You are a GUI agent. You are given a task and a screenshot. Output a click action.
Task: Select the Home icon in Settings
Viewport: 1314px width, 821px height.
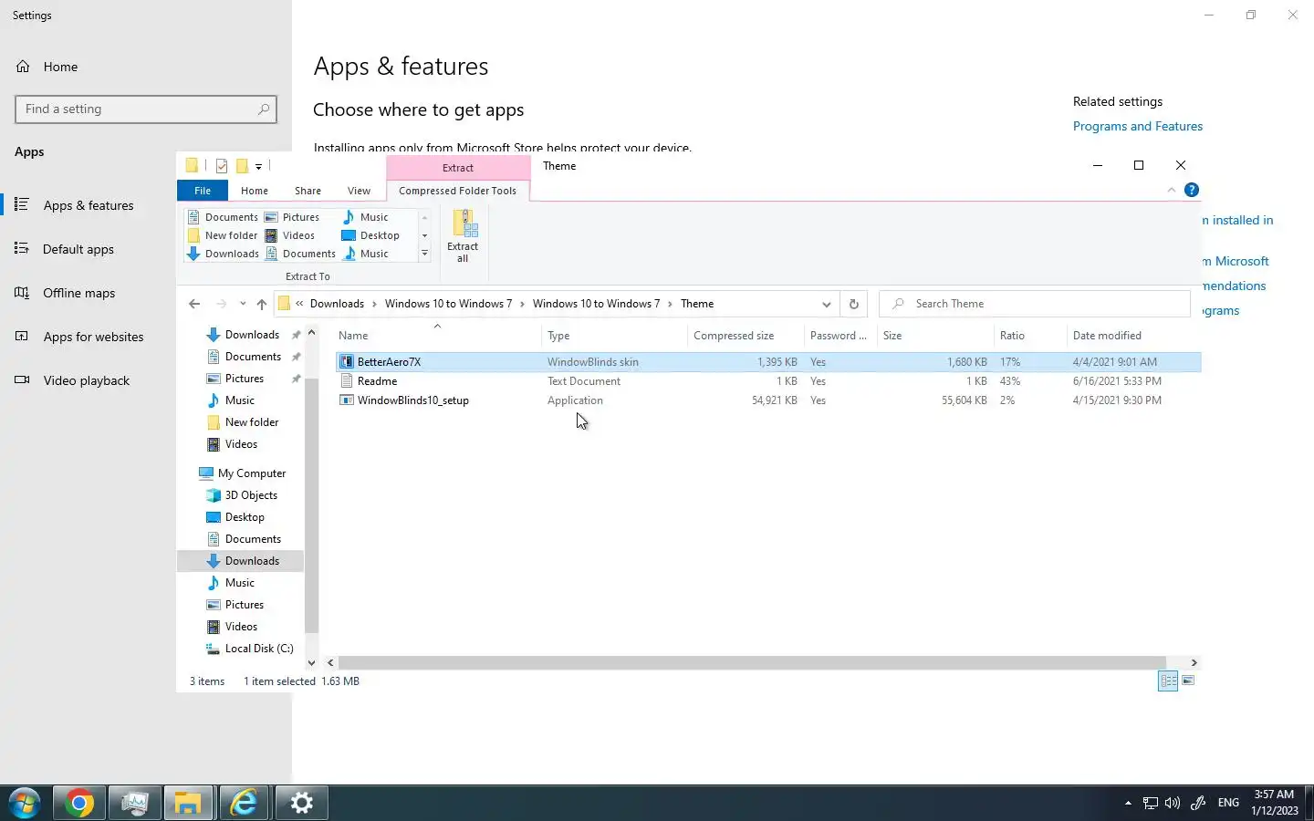(x=23, y=67)
